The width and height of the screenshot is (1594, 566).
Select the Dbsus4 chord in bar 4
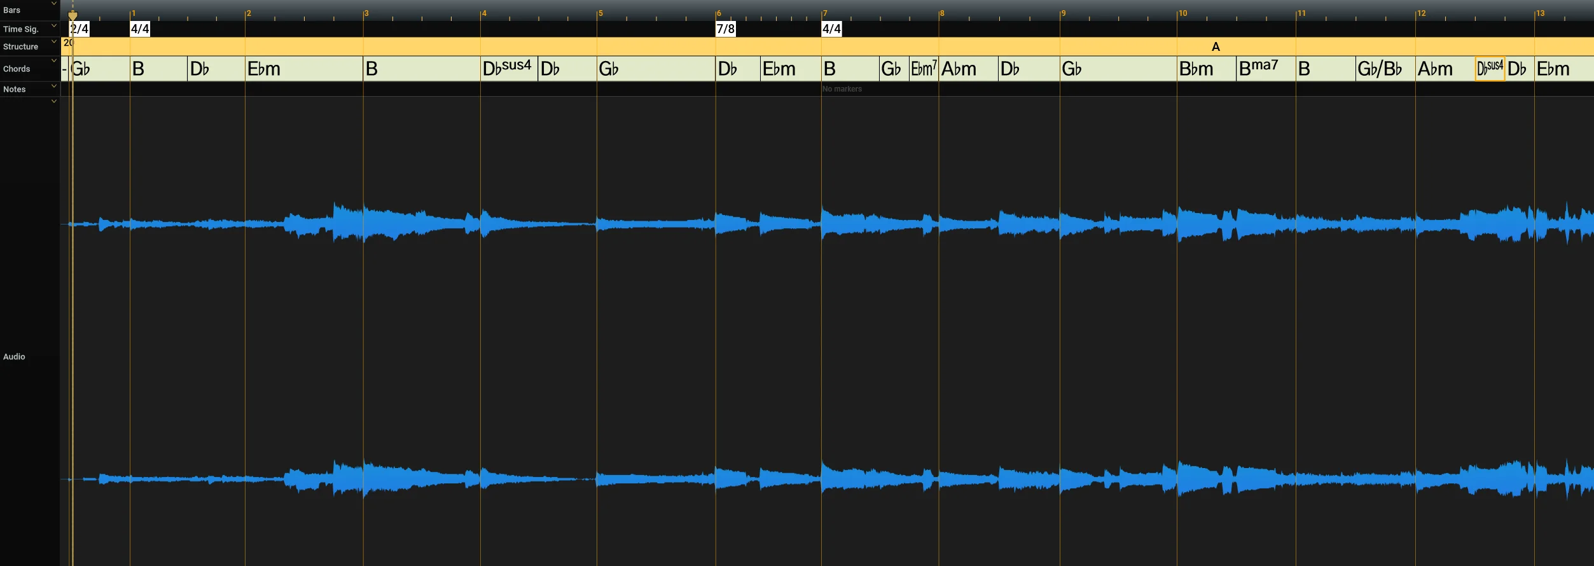coord(509,69)
